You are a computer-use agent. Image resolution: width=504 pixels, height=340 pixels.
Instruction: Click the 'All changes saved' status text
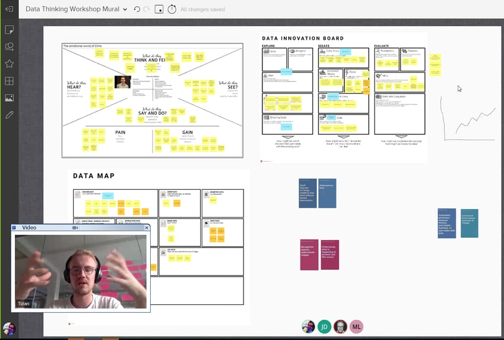pyautogui.click(x=202, y=10)
